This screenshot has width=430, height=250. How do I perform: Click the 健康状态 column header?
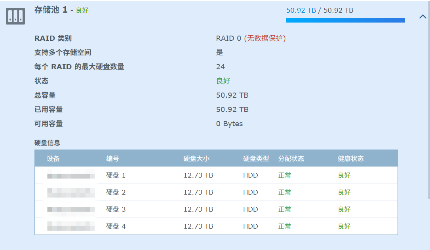[350, 159]
